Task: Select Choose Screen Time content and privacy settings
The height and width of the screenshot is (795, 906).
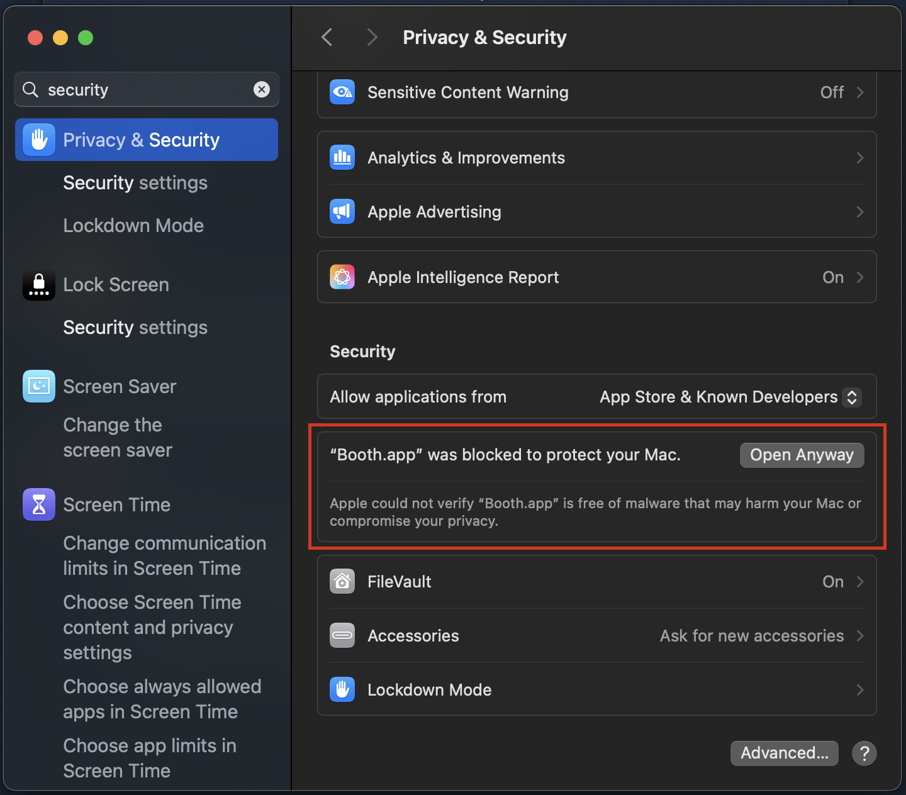Action: tap(152, 628)
